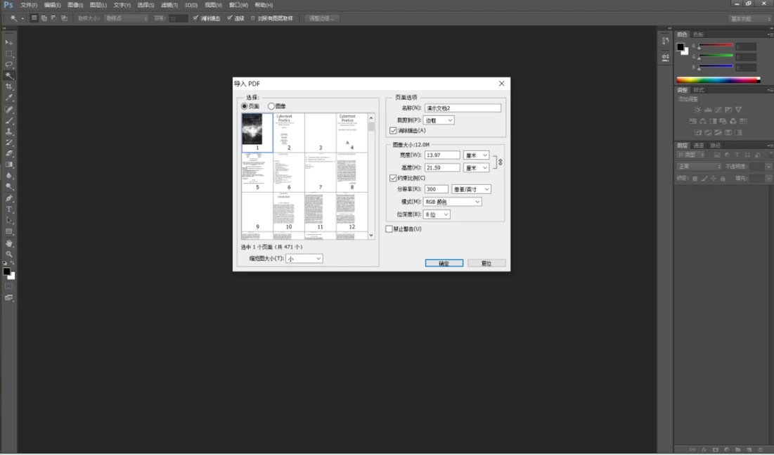Open the 文件(F) menu
This screenshot has width=774, height=455.
pos(29,5)
